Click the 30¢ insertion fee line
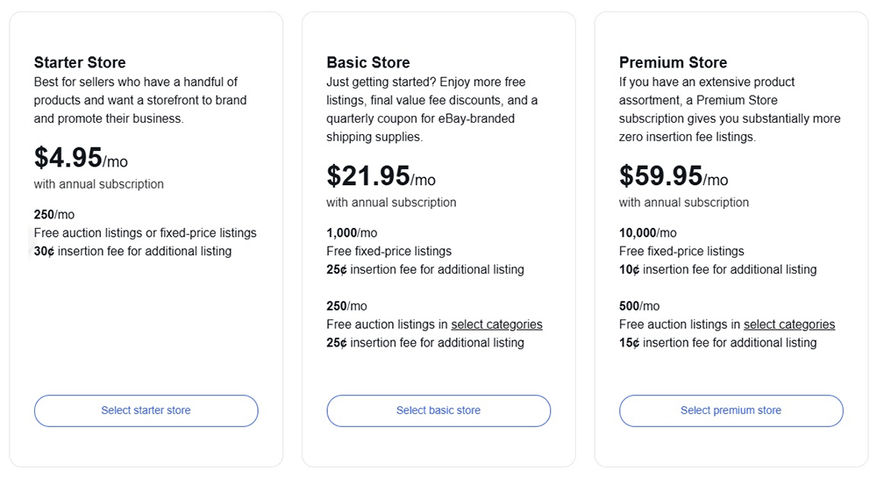The height and width of the screenshot is (478, 877). [x=132, y=252]
